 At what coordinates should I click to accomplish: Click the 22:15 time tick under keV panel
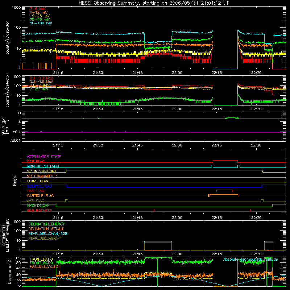(216, 73)
